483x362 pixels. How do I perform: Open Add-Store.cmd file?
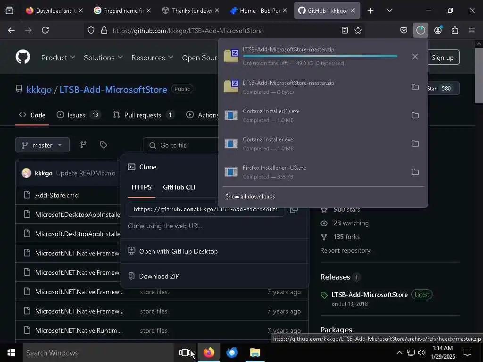click(57, 195)
